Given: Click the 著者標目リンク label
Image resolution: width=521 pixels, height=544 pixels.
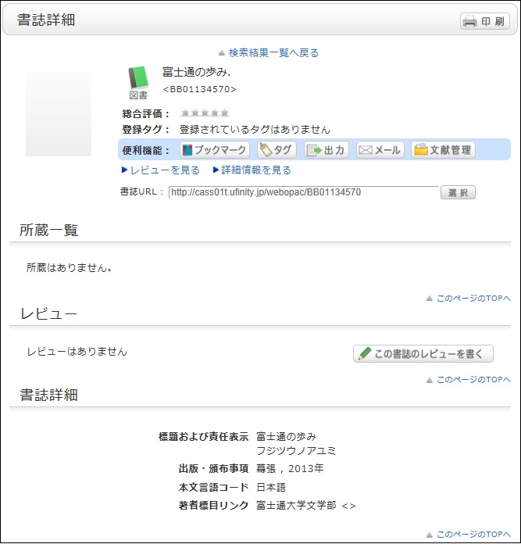Looking at the screenshot, I should [213, 506].
